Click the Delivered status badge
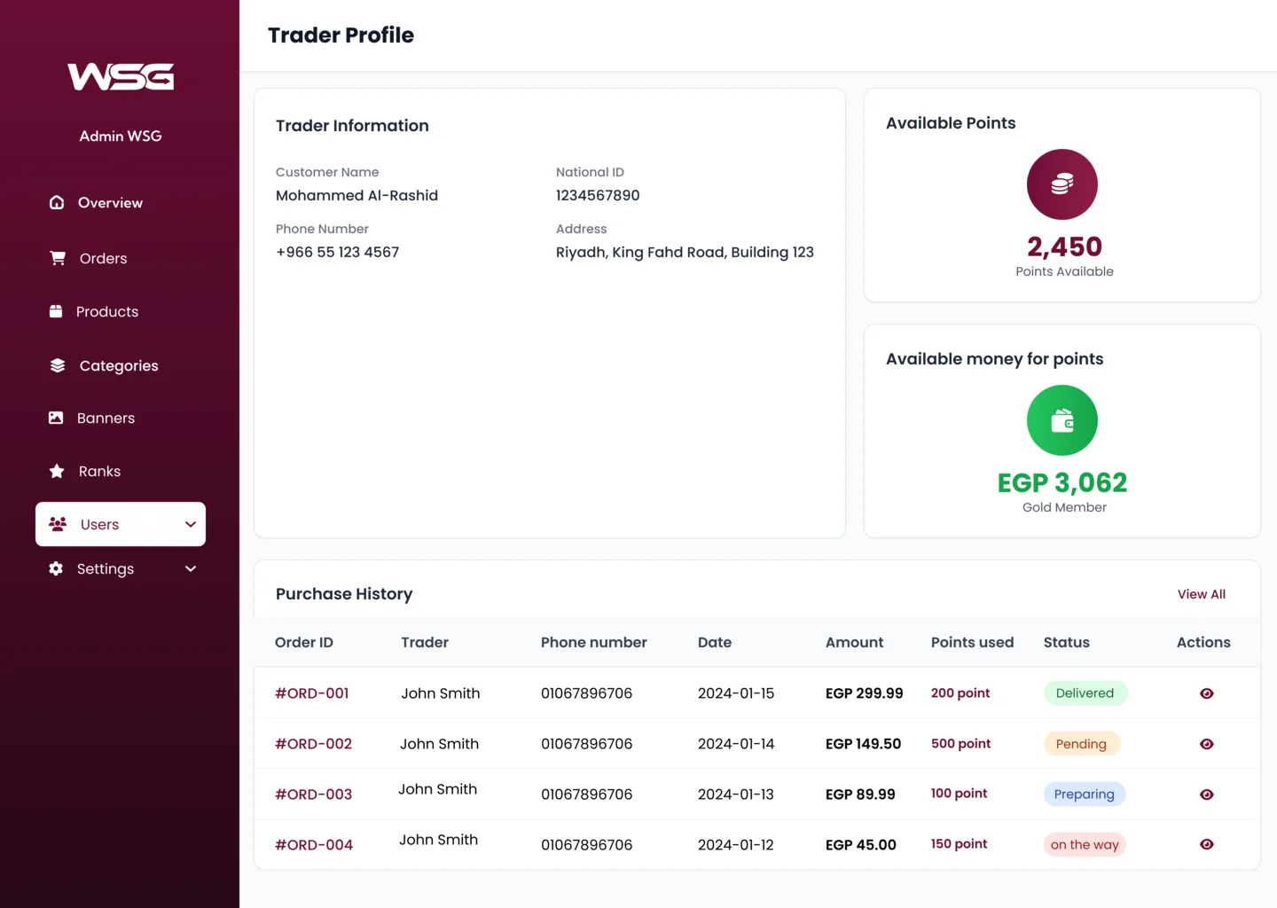The height and width of the screenshot is (908, 1277). [1085, 693]
